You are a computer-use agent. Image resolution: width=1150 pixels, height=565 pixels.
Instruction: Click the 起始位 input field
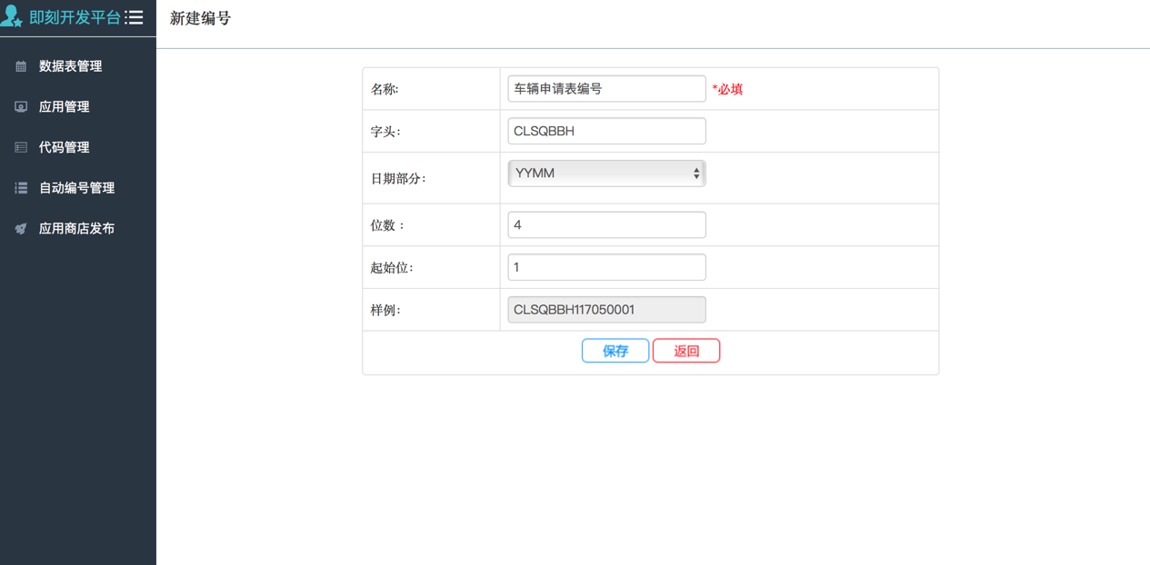pyautogui.click(x=606, y=267)
